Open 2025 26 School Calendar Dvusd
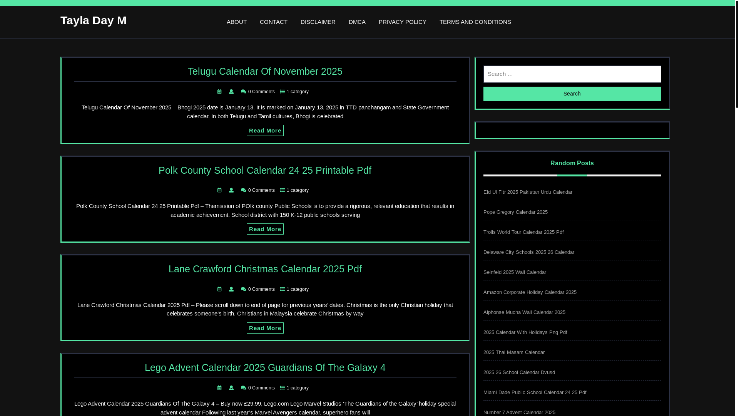This screenshot has width=739, height=416. [x=519, y=372]
